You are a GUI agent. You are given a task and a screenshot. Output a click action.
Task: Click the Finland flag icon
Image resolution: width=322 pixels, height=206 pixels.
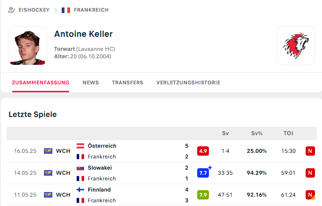pos(80,190)
